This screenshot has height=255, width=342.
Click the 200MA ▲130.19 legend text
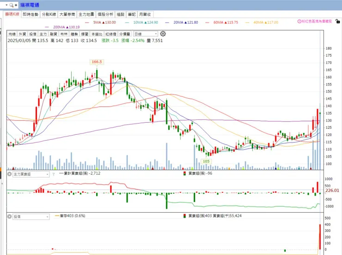click(66, 27)
